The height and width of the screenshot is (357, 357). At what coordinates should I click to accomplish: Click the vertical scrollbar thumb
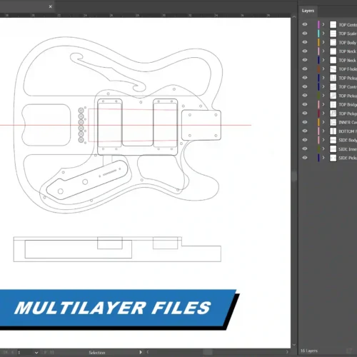[294, 176]
